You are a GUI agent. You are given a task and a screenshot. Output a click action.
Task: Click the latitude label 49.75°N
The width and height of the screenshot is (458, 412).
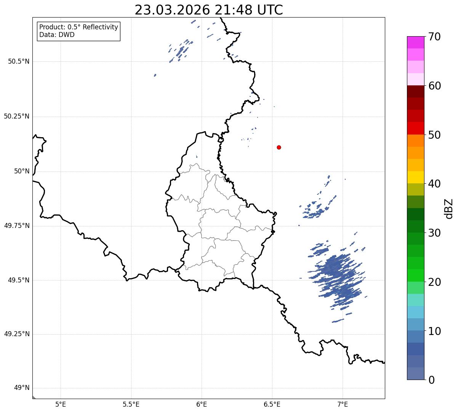(x=17, y=226)
